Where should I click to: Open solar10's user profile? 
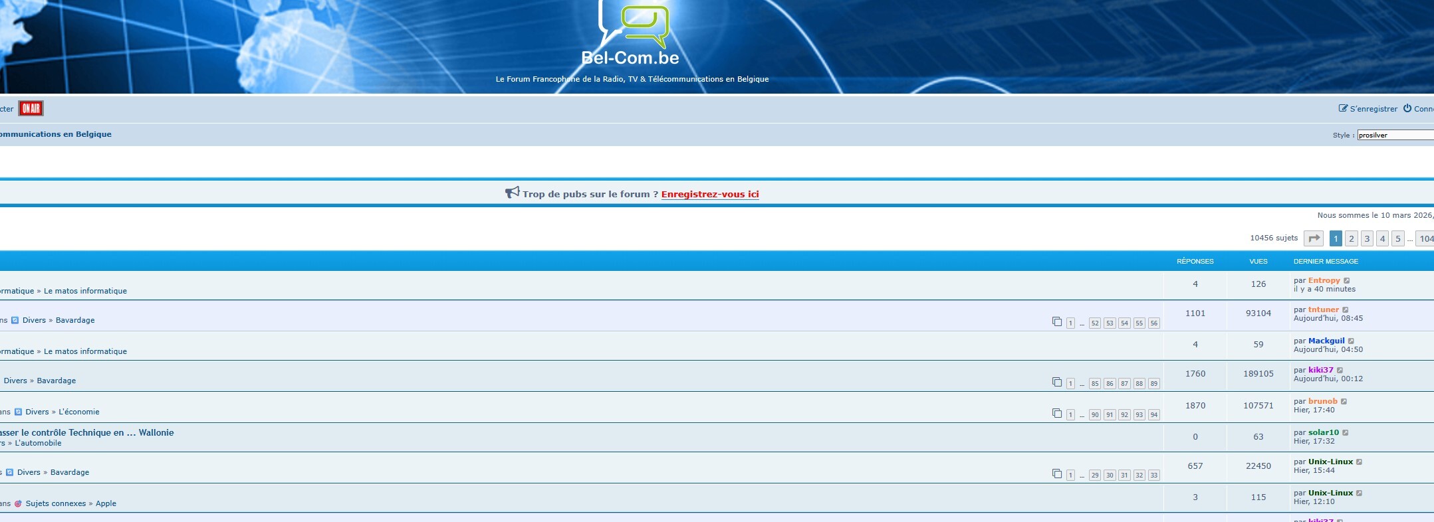coord(1324,432)
